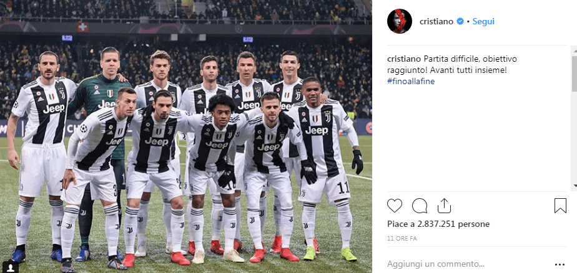Like the post with the heart icon
577x273 pixels.
pos(395,206)
